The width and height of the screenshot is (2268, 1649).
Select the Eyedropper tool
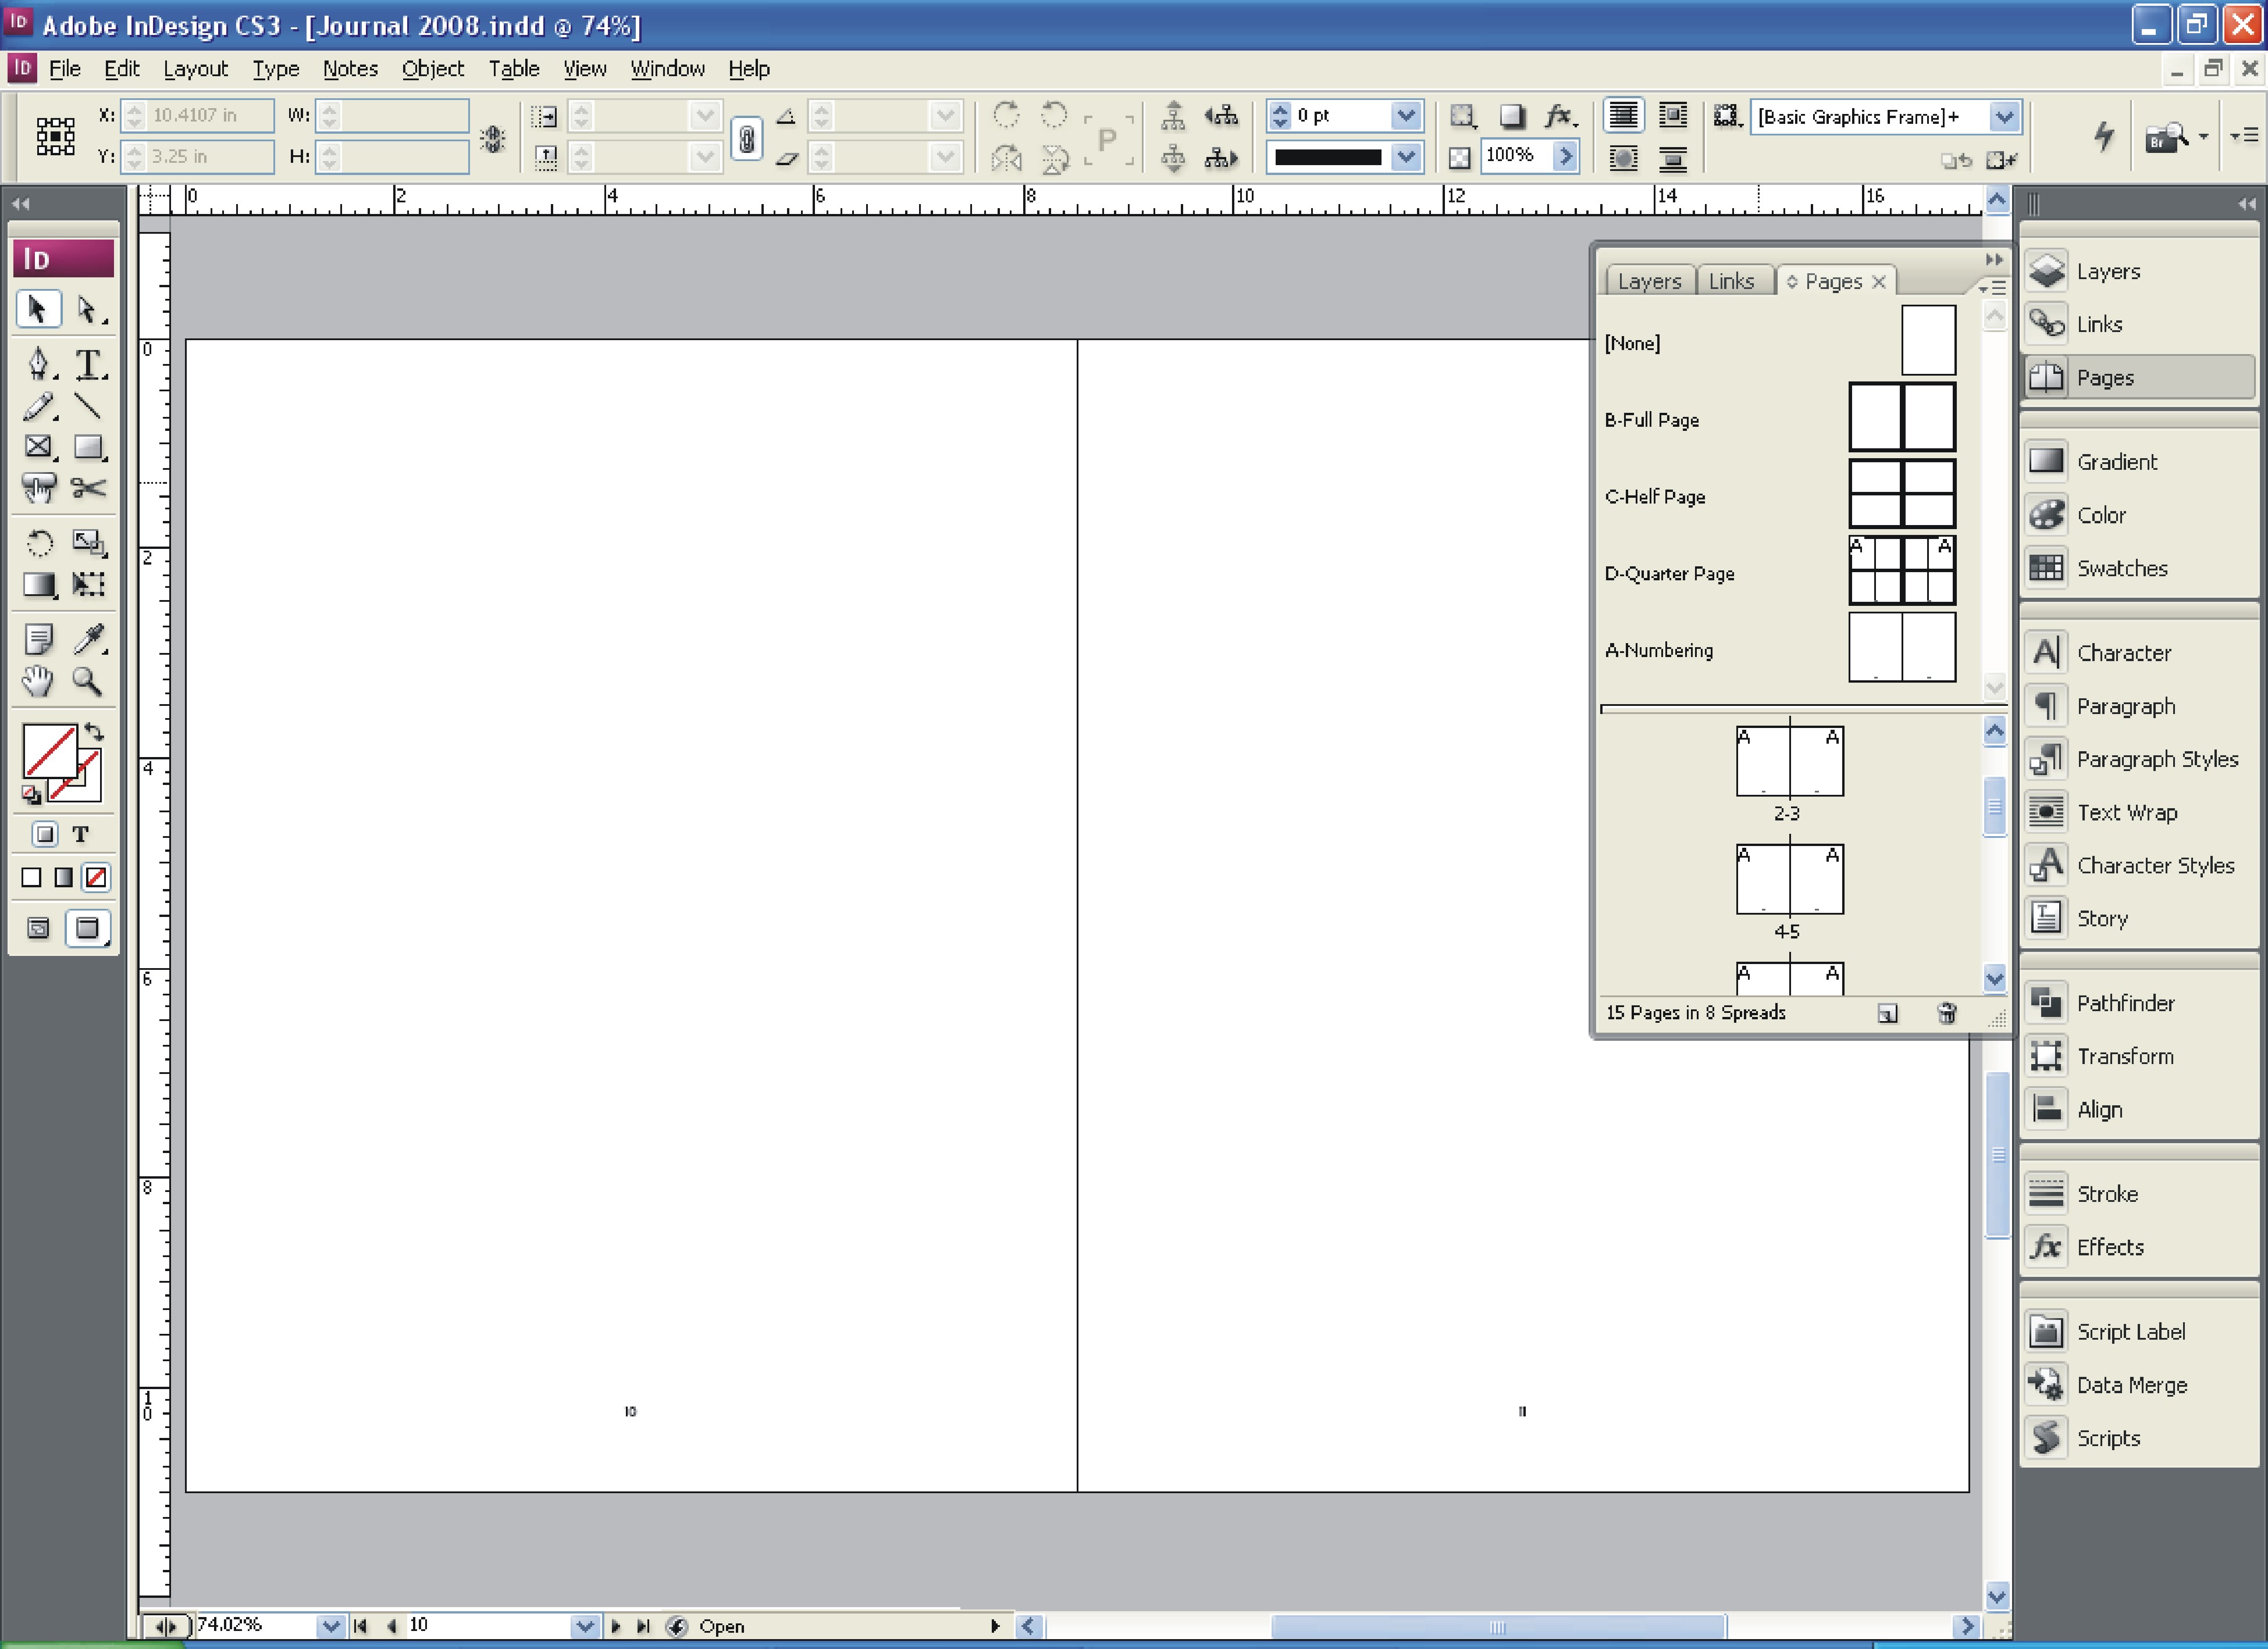[x=89, y=638]
